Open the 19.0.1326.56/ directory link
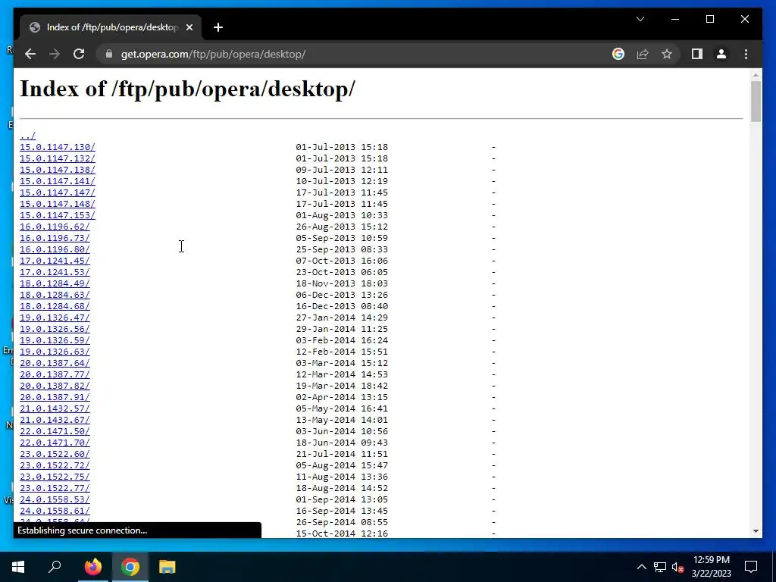This screenshot has height=582, width=776. [x=55, y=329]
